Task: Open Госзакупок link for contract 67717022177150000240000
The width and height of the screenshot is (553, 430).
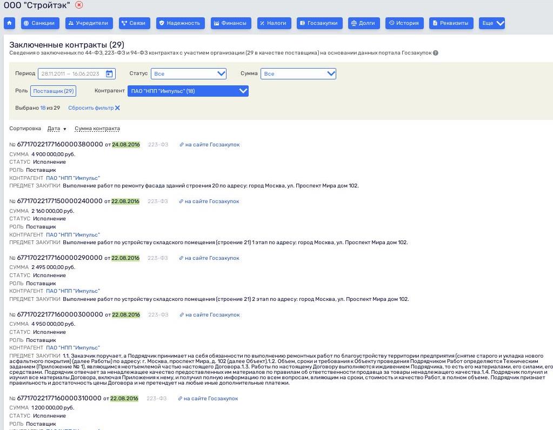Action: (x=209, y=201)
